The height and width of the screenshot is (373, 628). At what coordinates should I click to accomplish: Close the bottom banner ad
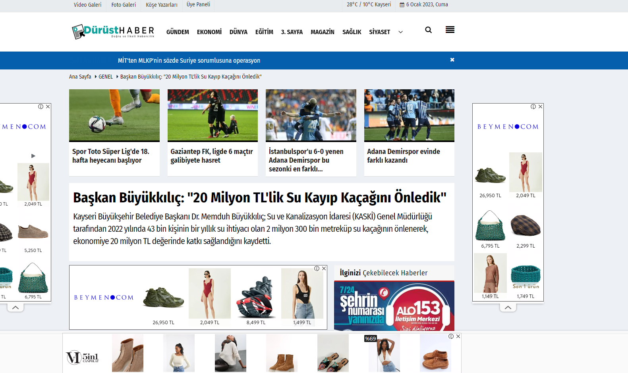(x=458, y=336)
